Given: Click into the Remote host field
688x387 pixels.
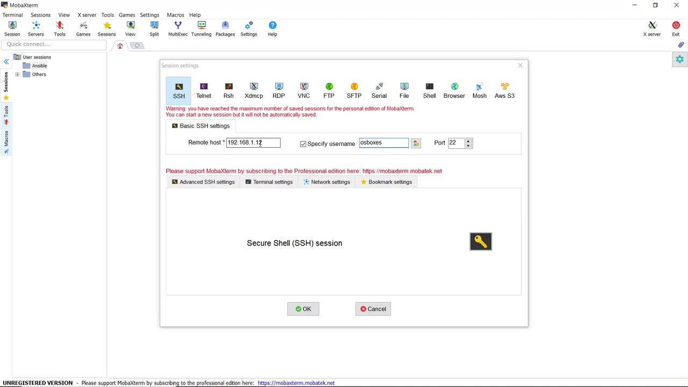Looking at the screenshot, I should pos(253,142).
